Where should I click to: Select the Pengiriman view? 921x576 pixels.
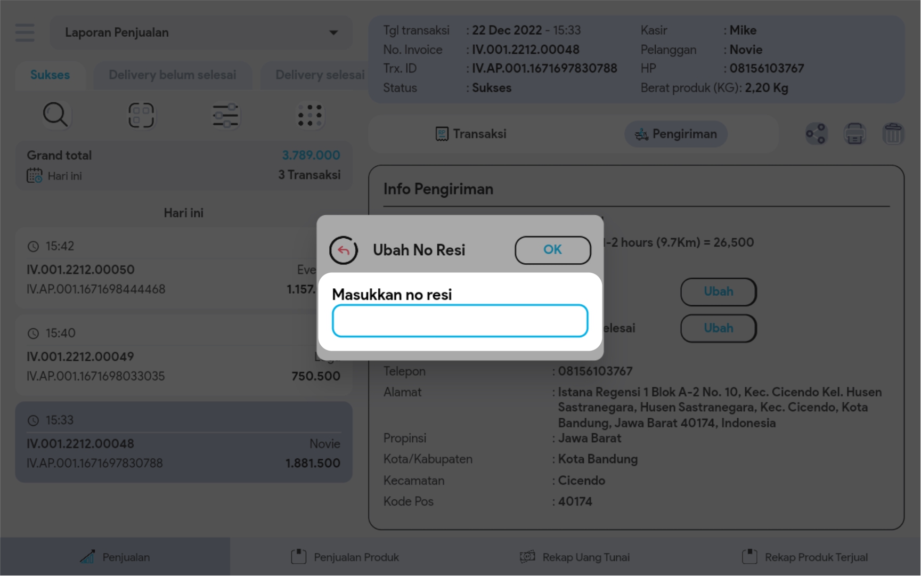click(x=675, y=134)
